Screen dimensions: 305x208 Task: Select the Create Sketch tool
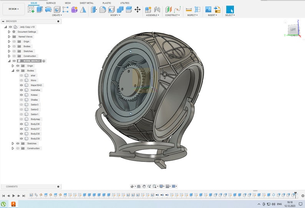coord(31,9)
